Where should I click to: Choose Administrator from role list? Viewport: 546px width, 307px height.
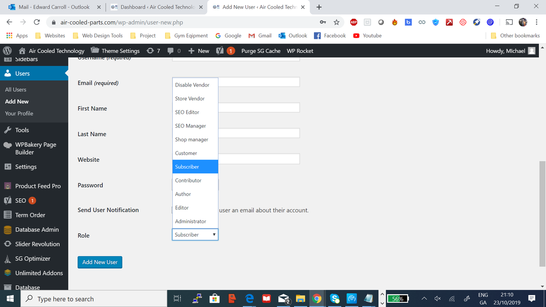[x=195, y=221]
